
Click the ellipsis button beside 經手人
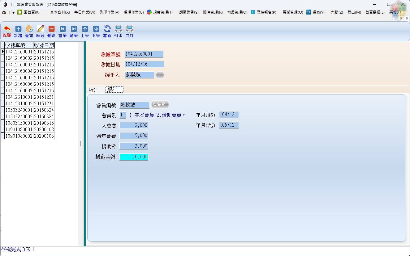160,75
